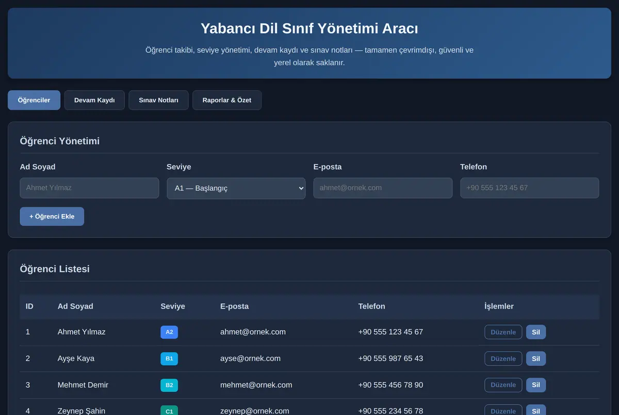This screenshot has width=619, height=415.
Task: Click the + Öğrenci Ekle button
Action: pyautogui.click(x=52, y=216)
